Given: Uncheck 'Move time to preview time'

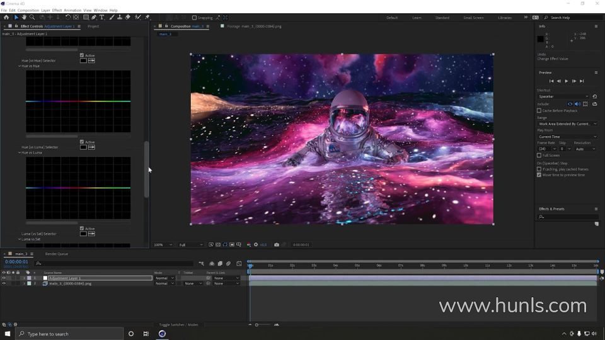Looking at the screenshot, I should coord(539,174).
